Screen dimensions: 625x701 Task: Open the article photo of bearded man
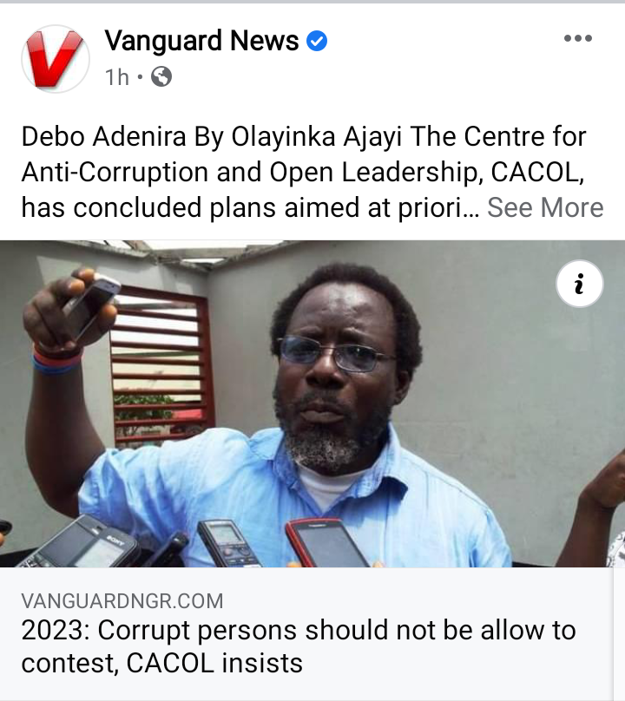point(312,403)
